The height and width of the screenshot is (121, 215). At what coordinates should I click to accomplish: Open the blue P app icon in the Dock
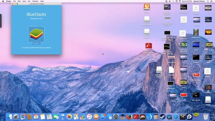189,117
